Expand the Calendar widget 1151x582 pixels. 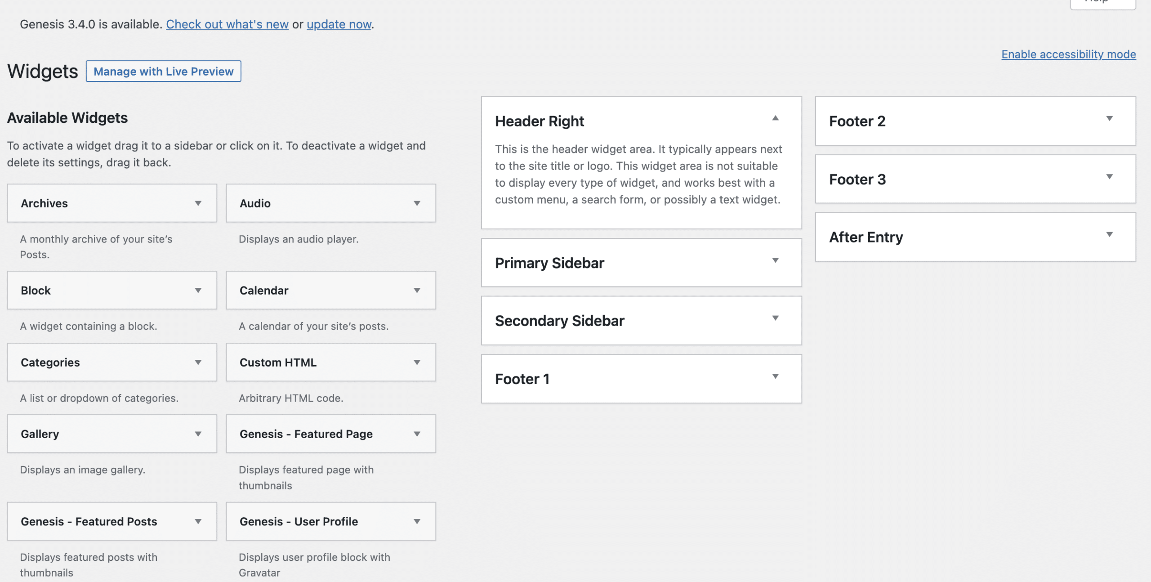[x=417, y=290]
